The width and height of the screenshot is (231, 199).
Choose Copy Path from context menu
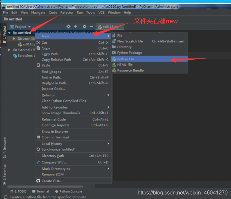click(73, 54)
